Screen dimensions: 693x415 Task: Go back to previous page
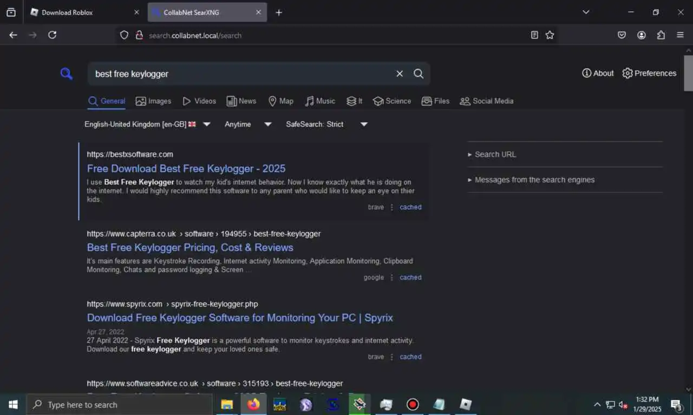tap(13, 35)
